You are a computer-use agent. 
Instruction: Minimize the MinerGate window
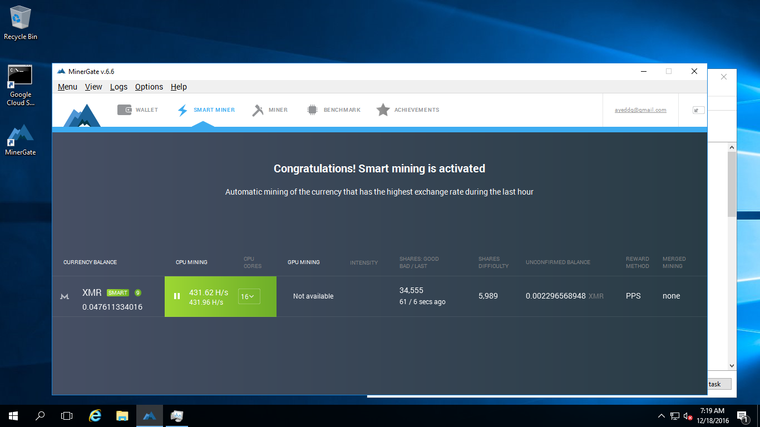point(644,71)
